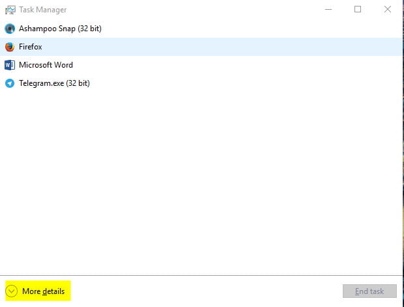Maximize the Task Manager window
Image resolution: width=404 pixels, height=307 pixels.
pos(358,10)
